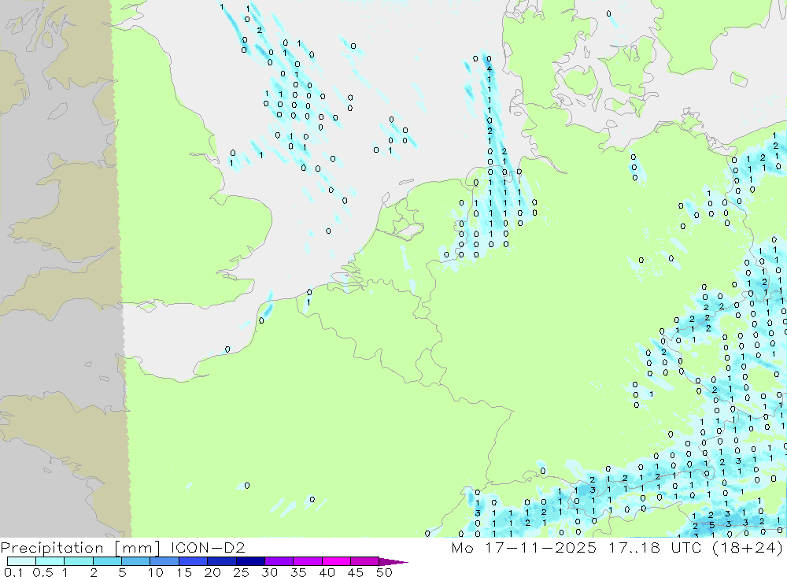Pick the blue swatch between 15 and 20

tap(194, 561)
